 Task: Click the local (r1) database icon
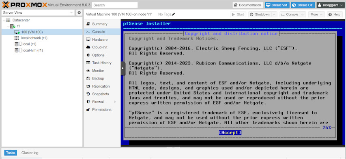17,44
